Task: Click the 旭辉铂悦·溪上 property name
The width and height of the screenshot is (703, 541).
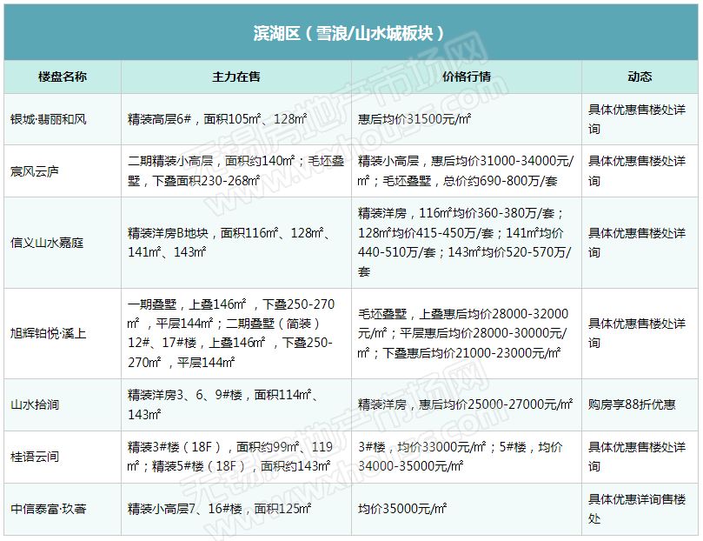Action: [49, 333]
